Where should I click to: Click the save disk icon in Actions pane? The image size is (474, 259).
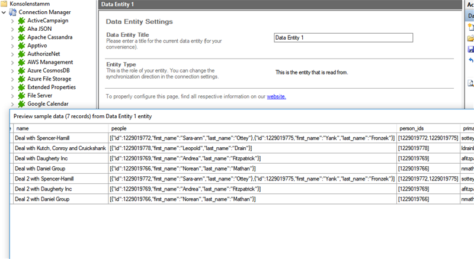click(470, 50)
